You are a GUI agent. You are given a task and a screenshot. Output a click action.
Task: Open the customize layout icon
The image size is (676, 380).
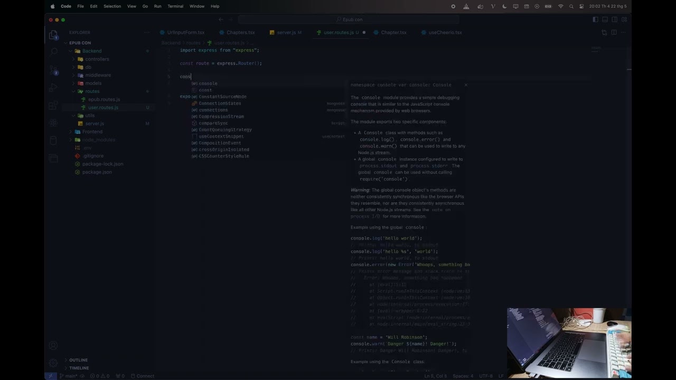click(625, 20)
